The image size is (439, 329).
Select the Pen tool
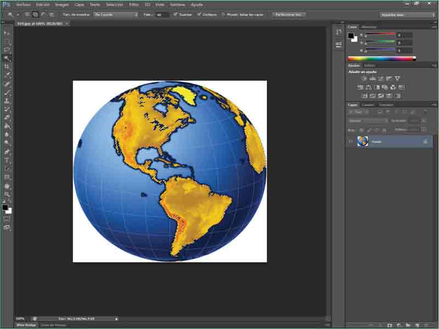click(x=7, y=151)
